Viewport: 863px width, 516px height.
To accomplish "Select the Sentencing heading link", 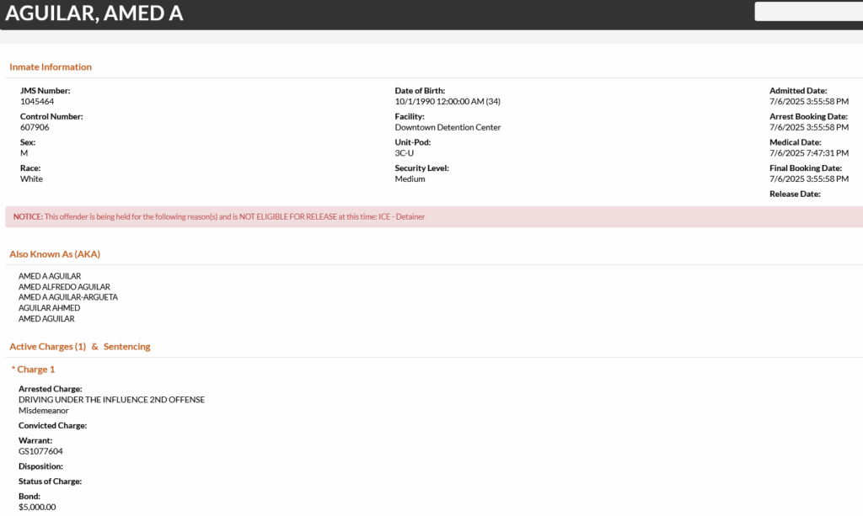I will click(x=126, y=347).
